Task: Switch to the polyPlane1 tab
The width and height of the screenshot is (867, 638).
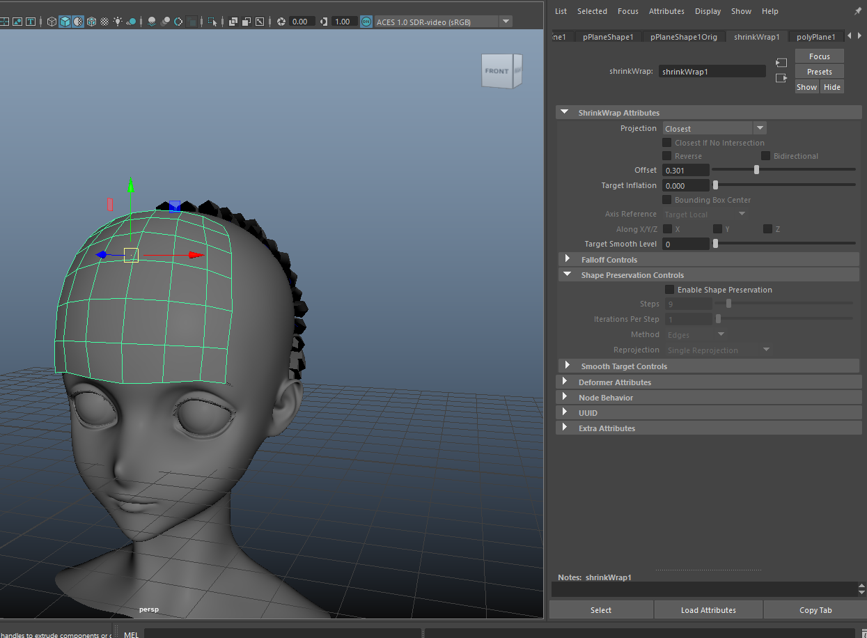Action: point(815,37)
